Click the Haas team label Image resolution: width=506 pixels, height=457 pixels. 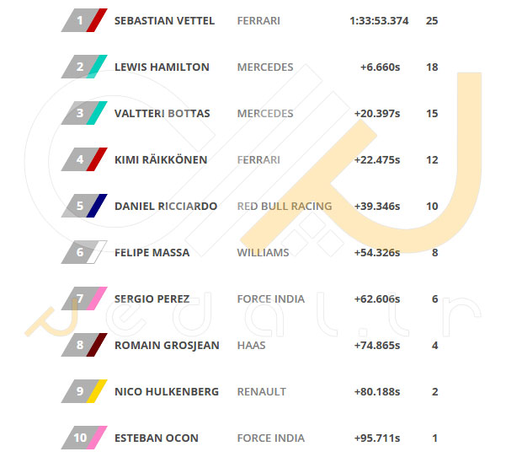[252, 345]
